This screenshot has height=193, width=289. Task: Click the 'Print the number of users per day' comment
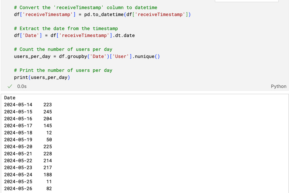pos(63,70)
